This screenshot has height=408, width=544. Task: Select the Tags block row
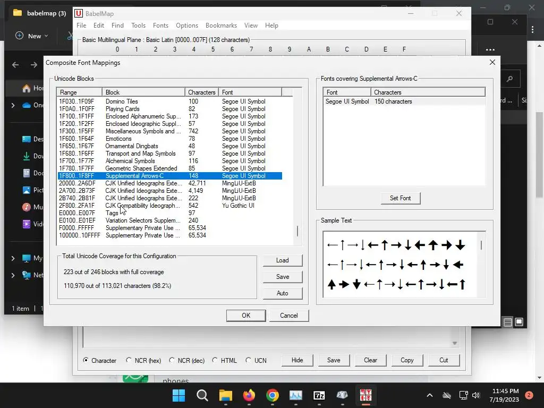(169, 213)
